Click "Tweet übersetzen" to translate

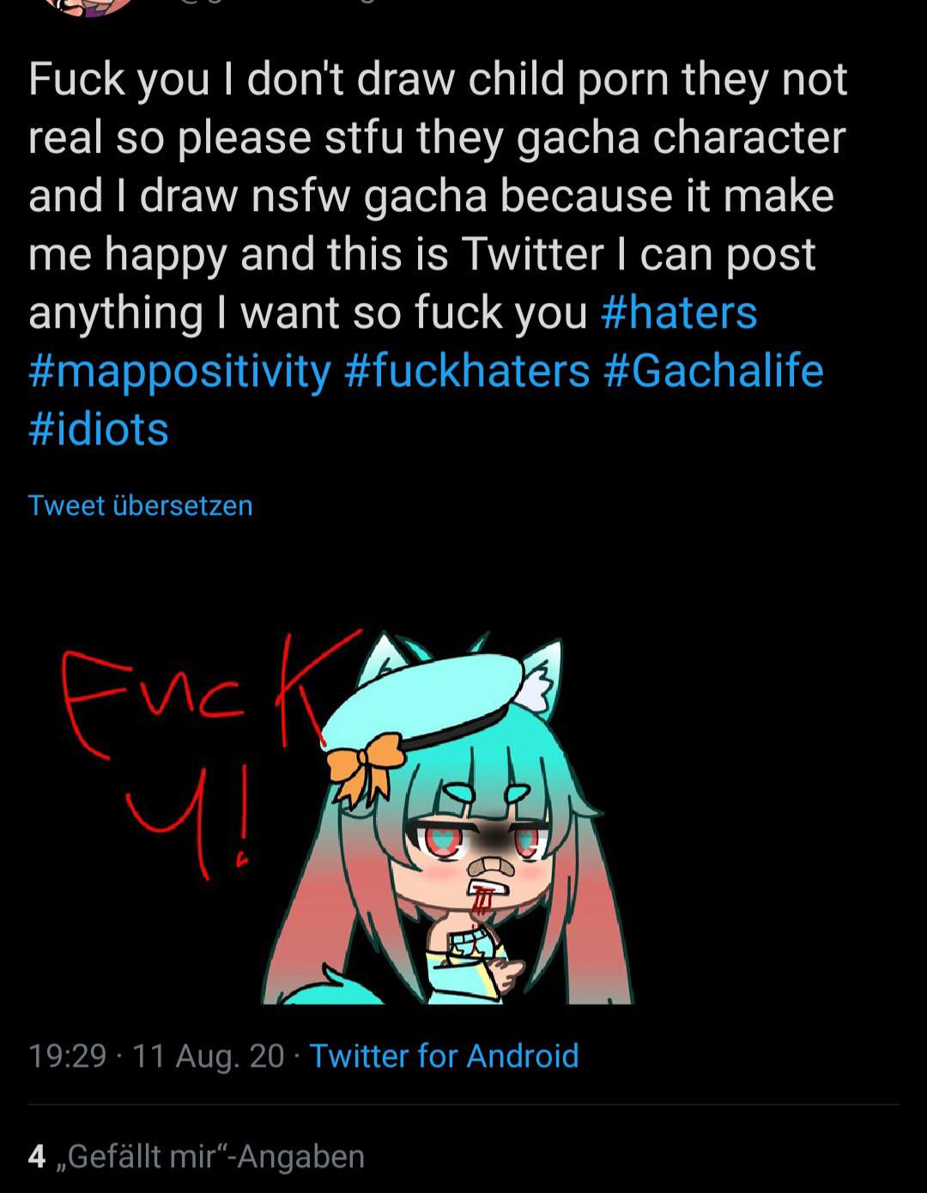pyautogui.click(x=140, y=505)
